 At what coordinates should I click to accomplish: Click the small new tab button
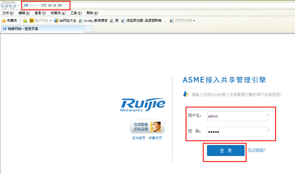click(x=89, y=29)
